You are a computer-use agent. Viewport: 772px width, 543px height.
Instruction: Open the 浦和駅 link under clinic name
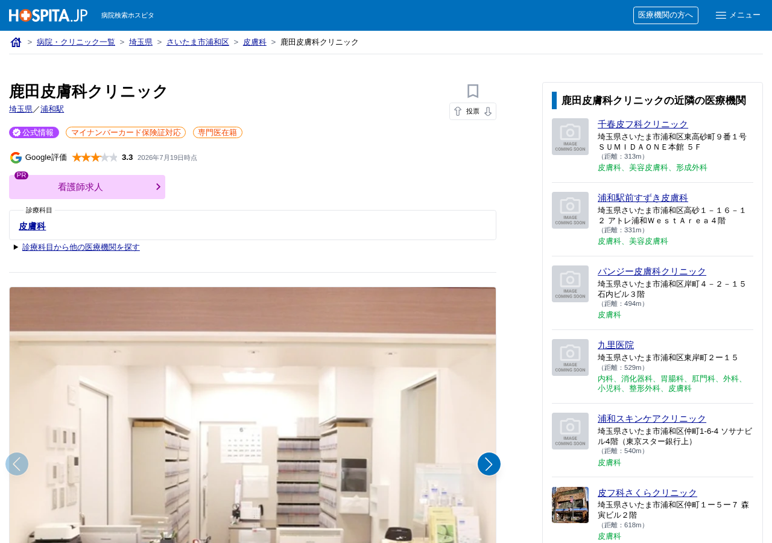(x=52, y=109)
